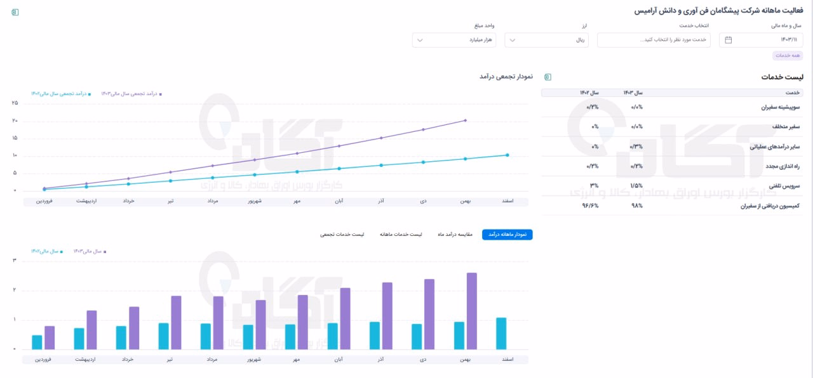Click the نمودار تجمعی درآمد chart title
813x378 pixels.
pos(505,77)
